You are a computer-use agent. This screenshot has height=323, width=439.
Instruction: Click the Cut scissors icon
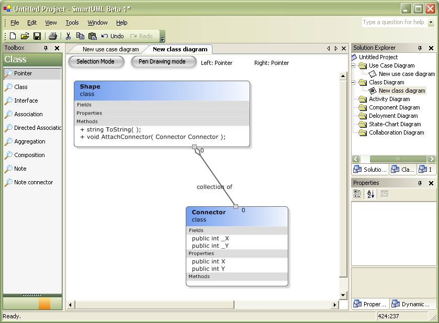click(x=68, y=36)
